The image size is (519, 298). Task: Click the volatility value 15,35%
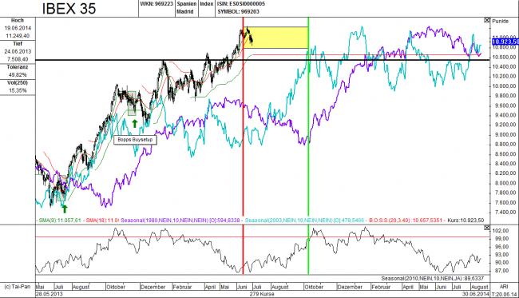18,90
